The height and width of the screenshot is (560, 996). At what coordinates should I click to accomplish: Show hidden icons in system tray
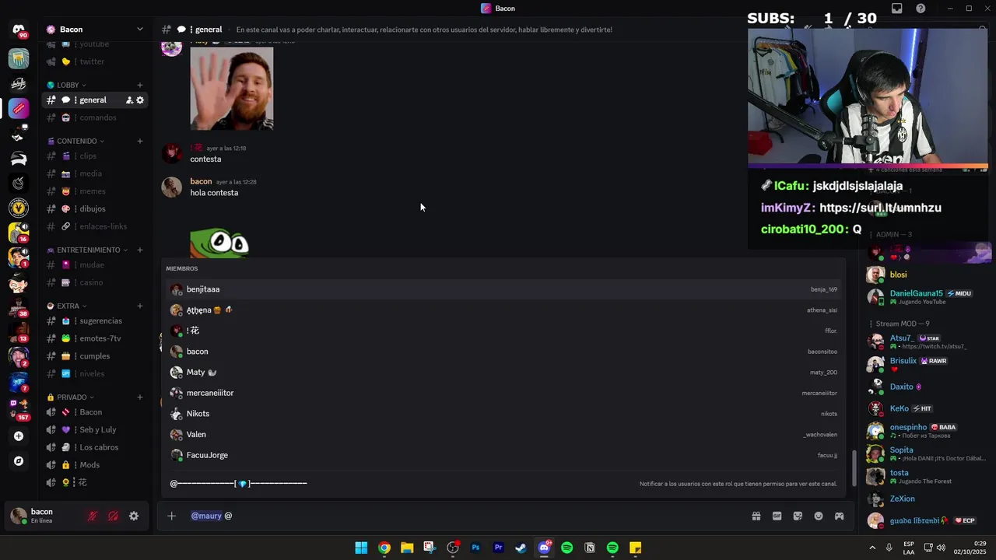(872, 548)
